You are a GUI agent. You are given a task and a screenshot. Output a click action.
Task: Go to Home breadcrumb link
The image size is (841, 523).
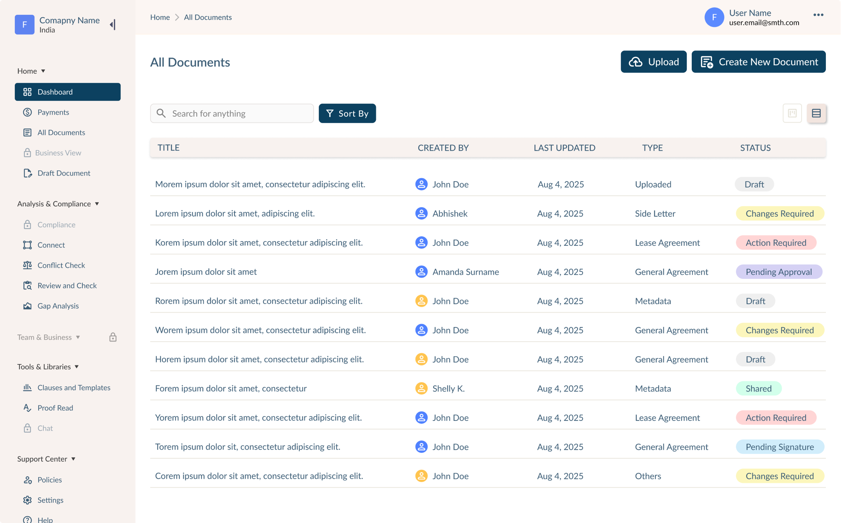pos(160,17)
